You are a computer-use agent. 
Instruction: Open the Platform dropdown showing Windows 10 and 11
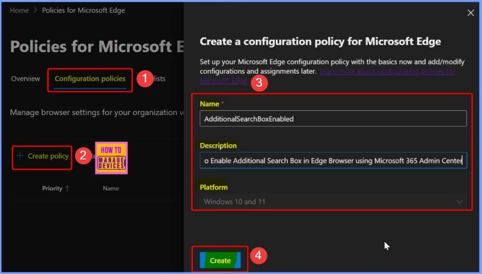[x=333, y=202]
